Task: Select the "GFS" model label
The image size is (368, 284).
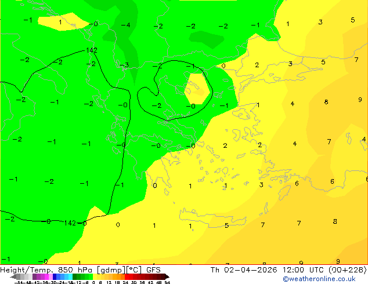Action: point(153,270)
